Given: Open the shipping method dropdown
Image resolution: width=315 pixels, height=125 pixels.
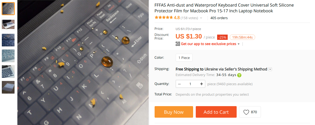Looking at the screenshot, I should (270, 69).
